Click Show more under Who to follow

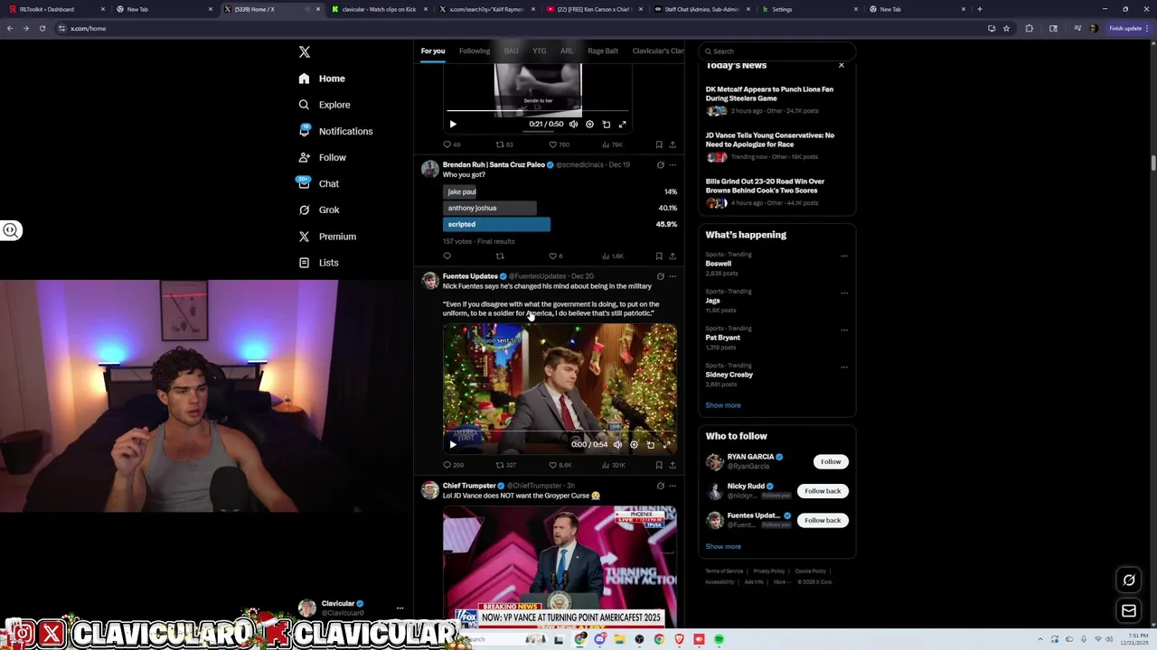pyautogui.click(x=723, y=546)
